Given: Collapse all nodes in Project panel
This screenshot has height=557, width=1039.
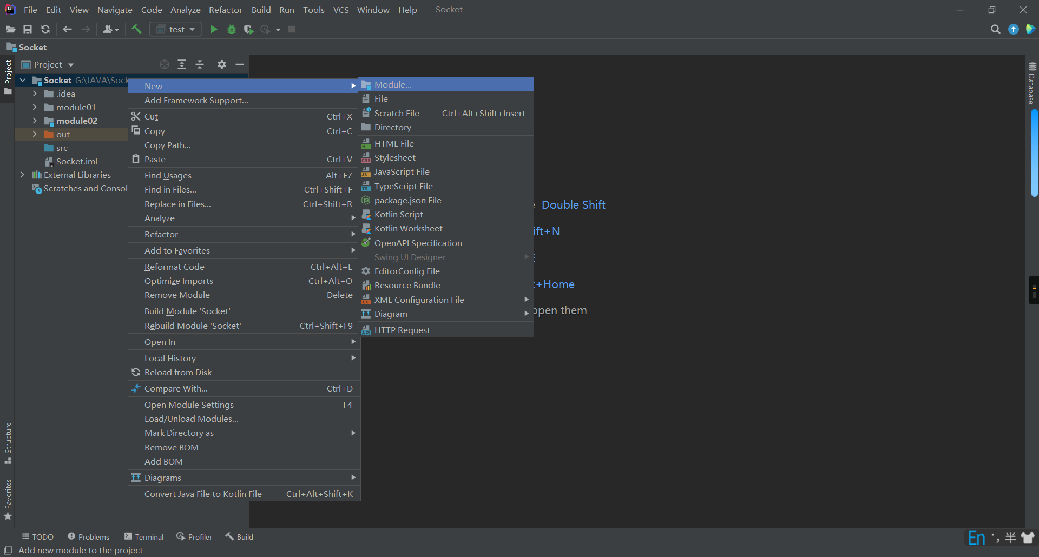Looking at the screenshot, I should 200,64.
